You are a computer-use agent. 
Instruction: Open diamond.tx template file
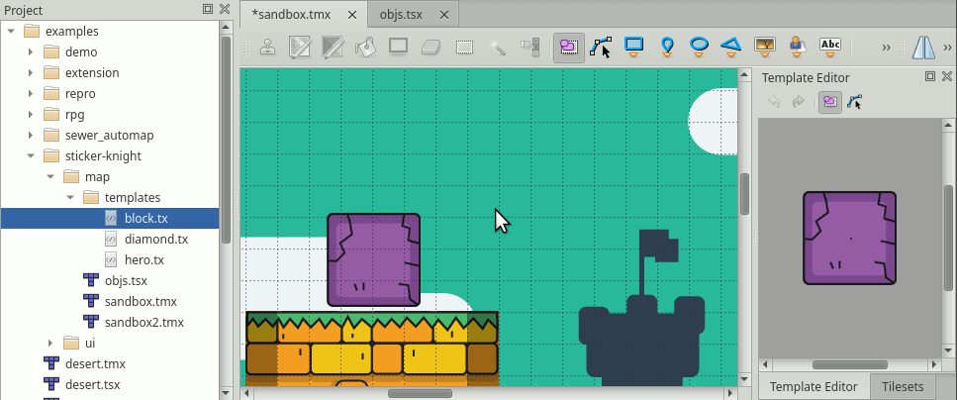pos(155,239)
